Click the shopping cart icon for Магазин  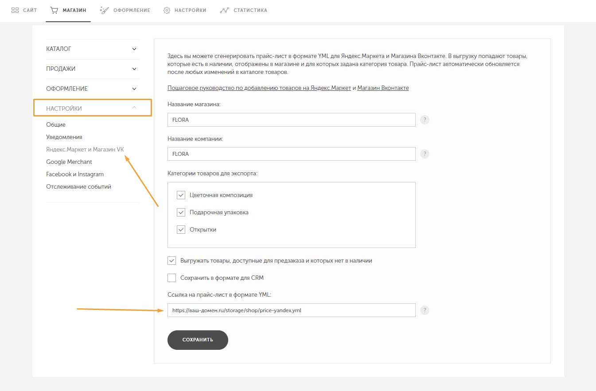(x=54, y=10)
